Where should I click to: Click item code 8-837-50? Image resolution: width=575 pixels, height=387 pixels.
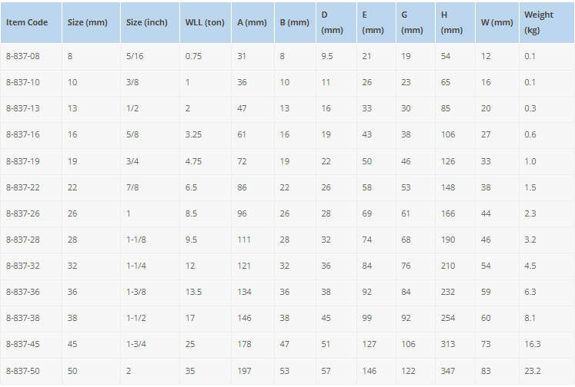pyautogui.click(x=23, y=371)
